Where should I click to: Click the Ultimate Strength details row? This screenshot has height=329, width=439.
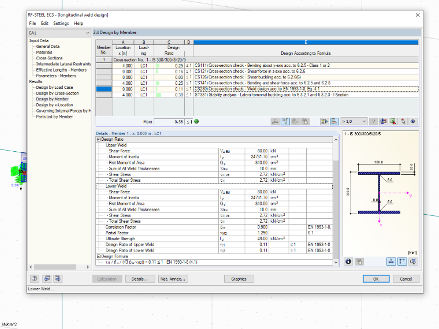214,238
